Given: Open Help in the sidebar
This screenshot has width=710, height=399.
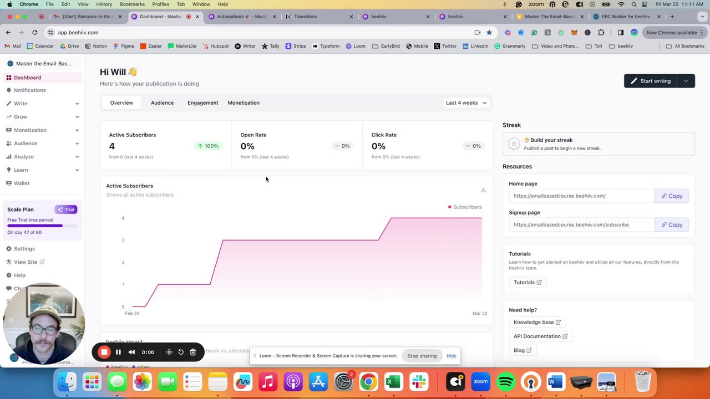Looking at the screenshot, I should [42, 275].
